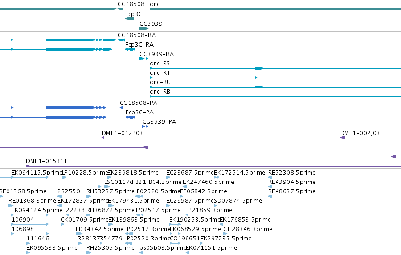Click the EK190253.5prime EST label

[x=195, y=220]
